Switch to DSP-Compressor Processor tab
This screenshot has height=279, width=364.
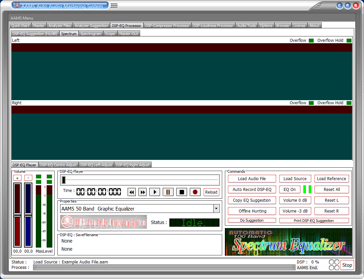[x=167, y=26]
